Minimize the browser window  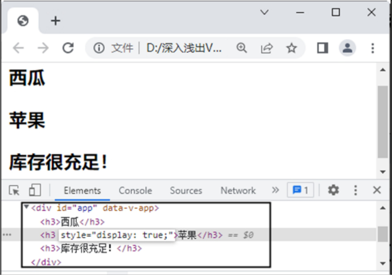pyautogui.click(x=300, y=12)
